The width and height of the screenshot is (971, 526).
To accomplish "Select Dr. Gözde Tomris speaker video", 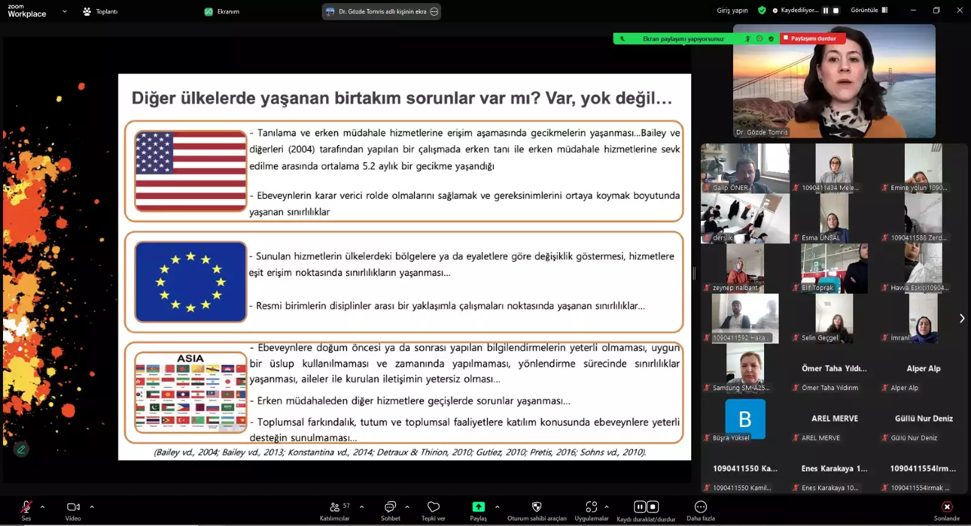I will click(834, 81).
